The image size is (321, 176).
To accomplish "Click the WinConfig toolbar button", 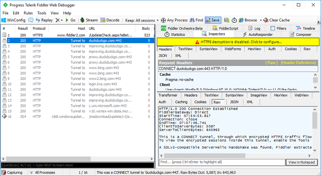I will [x=13, y=20].
